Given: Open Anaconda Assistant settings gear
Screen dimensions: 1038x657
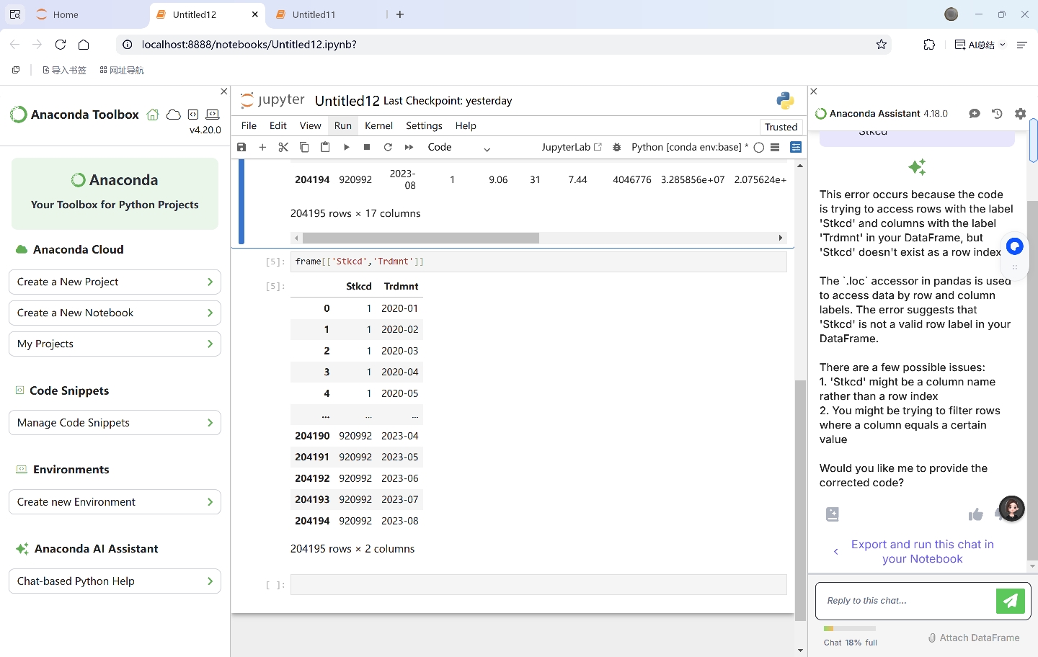Looking at the screenshot, I should coord(1020,114).
